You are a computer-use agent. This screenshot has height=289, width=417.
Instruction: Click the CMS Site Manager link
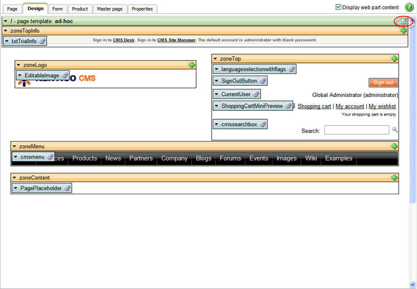tap(177, 40)
